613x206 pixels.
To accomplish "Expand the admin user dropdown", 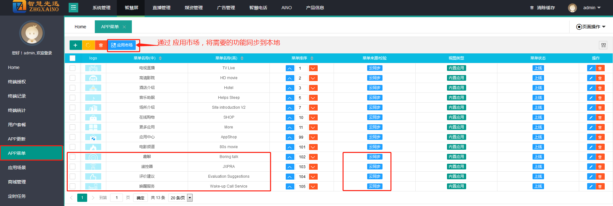I will pos(592,8).
